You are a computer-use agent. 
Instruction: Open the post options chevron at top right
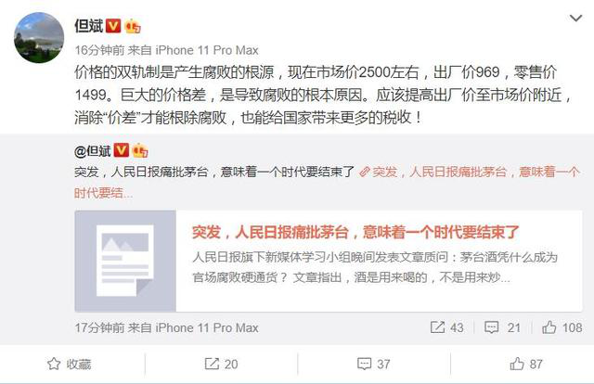575,18
